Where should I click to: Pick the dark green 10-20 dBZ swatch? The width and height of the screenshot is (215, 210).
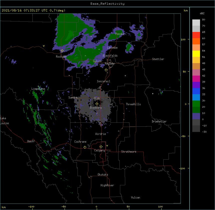tap(196, 110)
